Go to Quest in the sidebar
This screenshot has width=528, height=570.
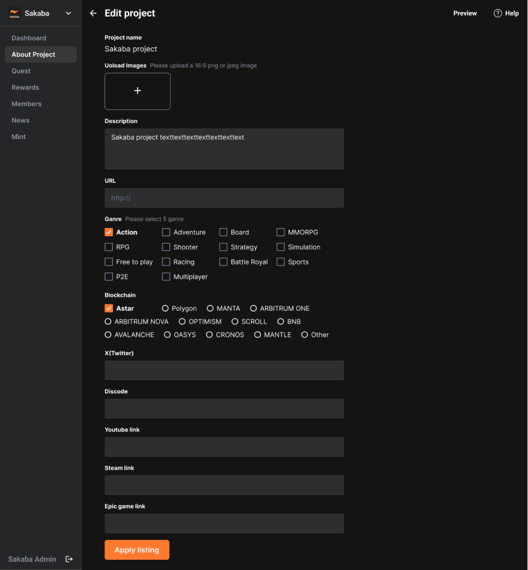click(x=21, y=71)
